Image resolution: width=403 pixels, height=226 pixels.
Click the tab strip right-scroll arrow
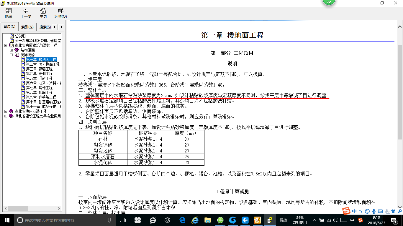(61, 27)
